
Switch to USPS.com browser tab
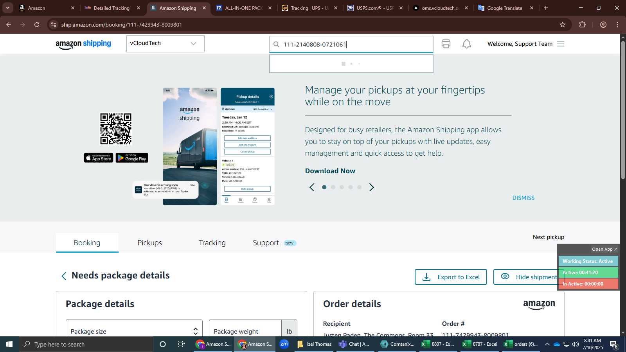click(375, 8)
